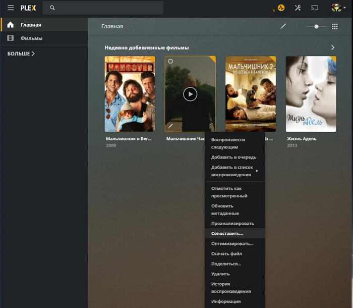Open the wrench settings icon

(298, 8)
